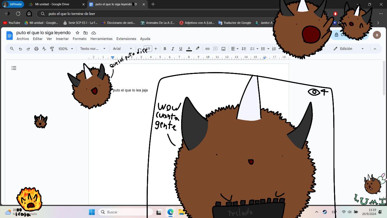
Task: Click the undo arrow
Action: coord(20,49)
